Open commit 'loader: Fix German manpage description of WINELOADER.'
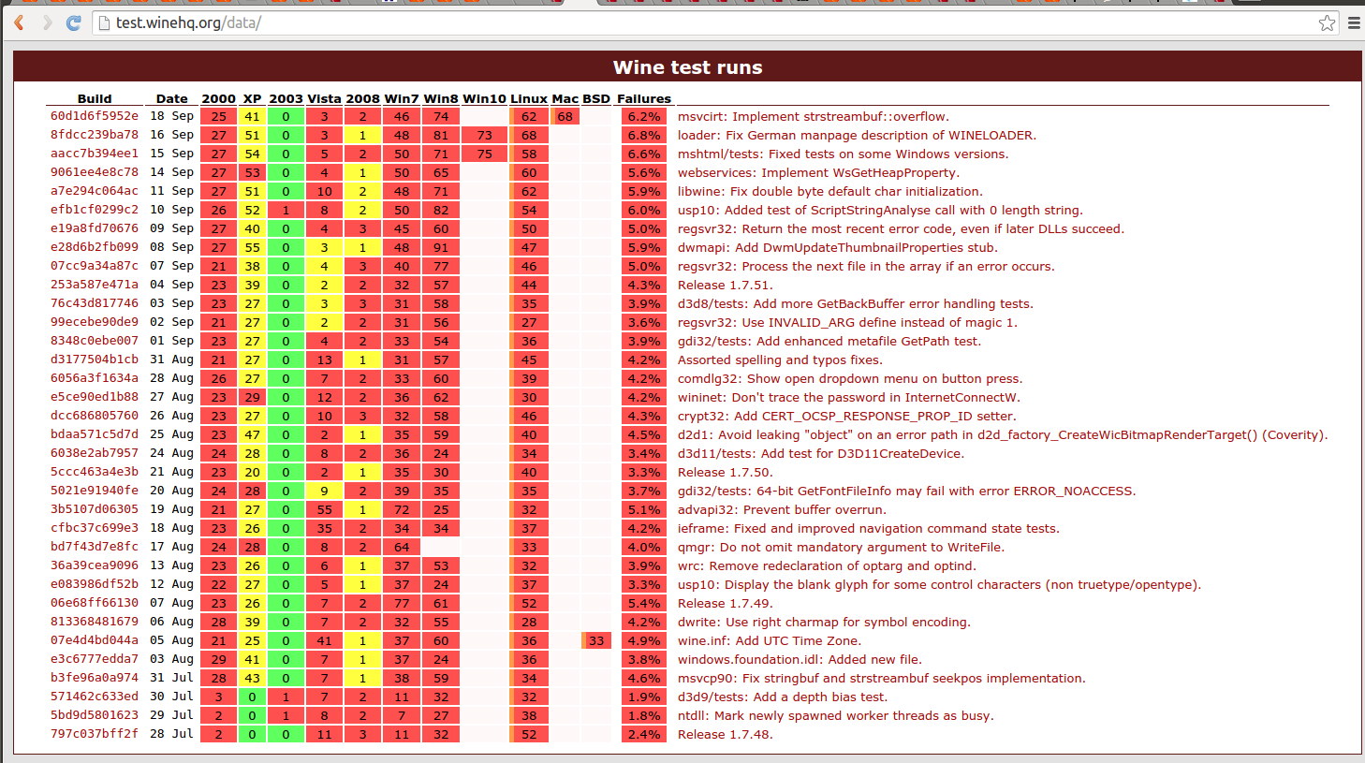This screenshot has height=763, width=1365. point(857,136)
